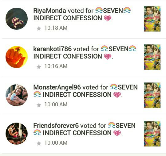Open the Friendsforever6 username link
This screenshot has height=156, width=166.
(56, 126)
